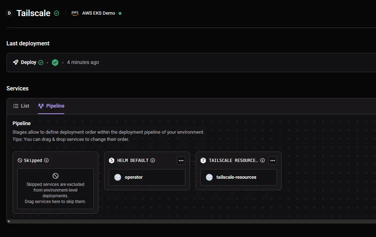This screenshot has height=237, width=376.
Task: Switch to the List tab
Action: pos(21,106)
